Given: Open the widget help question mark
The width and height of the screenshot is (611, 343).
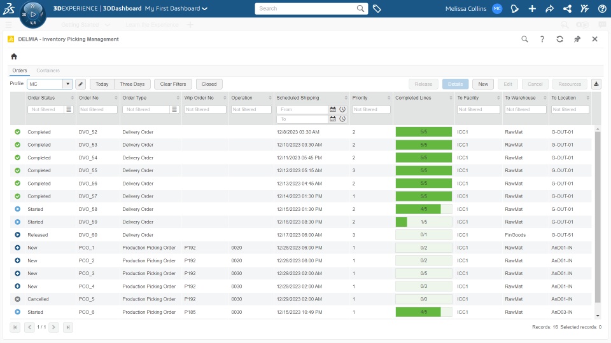Looking at the screenshot, I should coord(542,39).
